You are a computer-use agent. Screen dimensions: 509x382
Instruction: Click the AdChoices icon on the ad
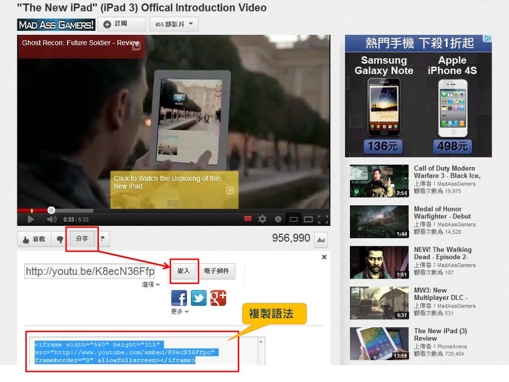click(x=488, y=38)
